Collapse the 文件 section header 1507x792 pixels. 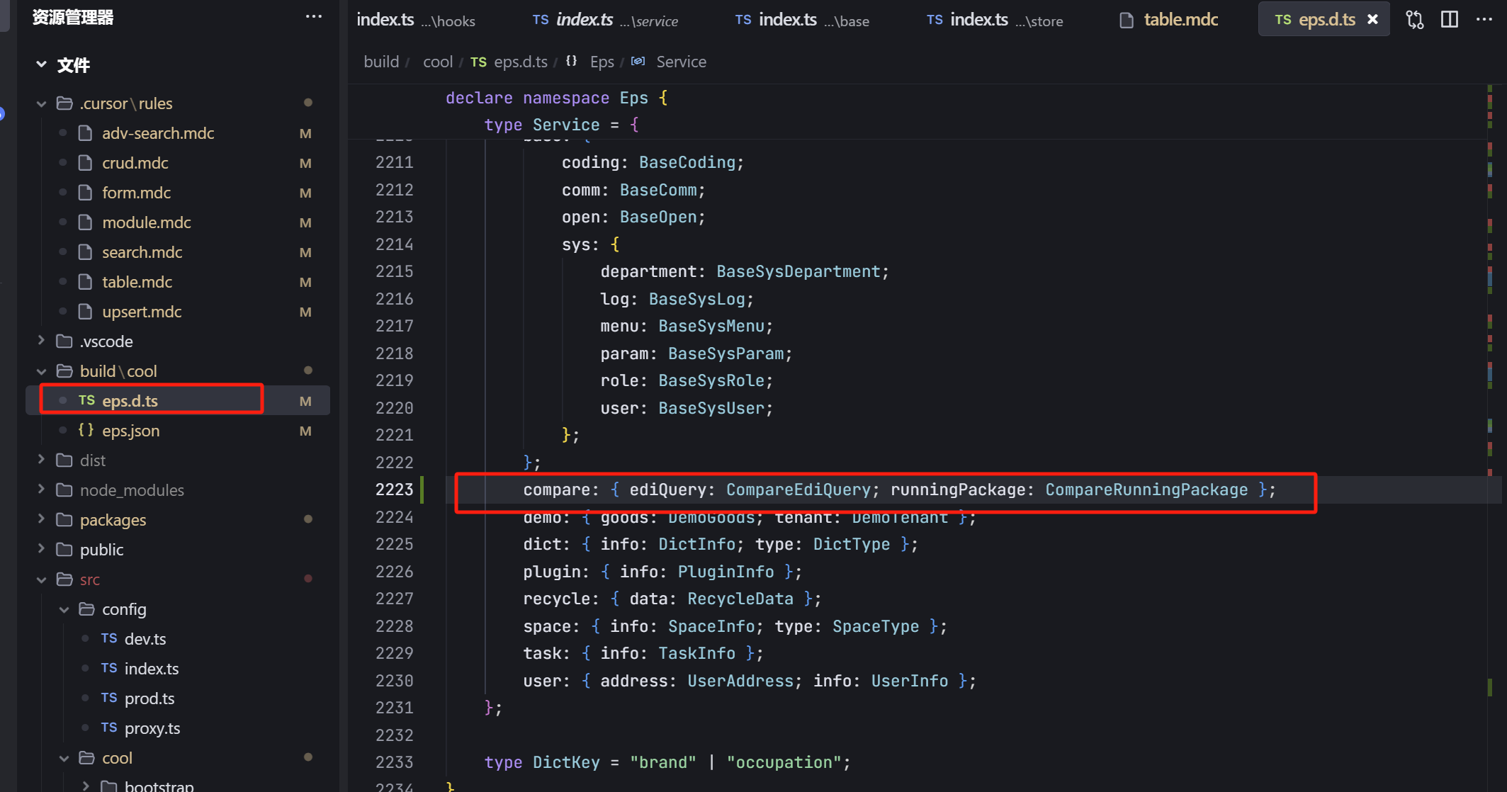click(42, 65)
